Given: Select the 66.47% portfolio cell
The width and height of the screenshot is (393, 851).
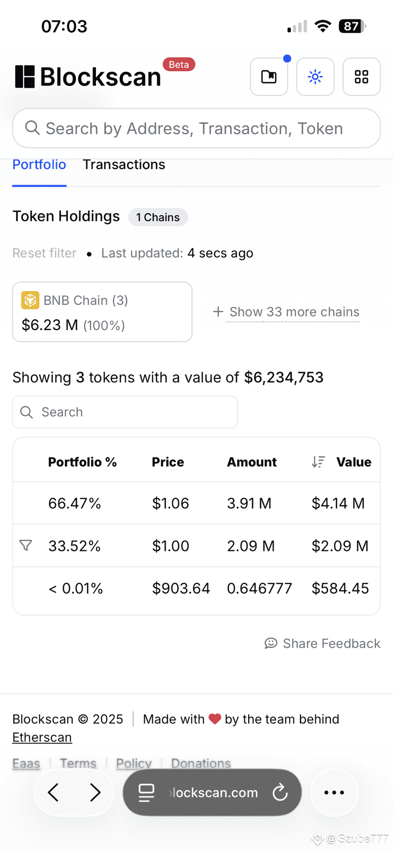Looking at the screenshot, I should [x=75, y=503].
